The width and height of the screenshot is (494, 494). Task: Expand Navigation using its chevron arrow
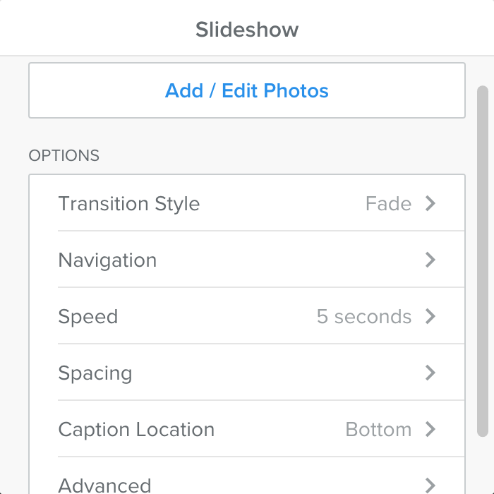[430, 260]
